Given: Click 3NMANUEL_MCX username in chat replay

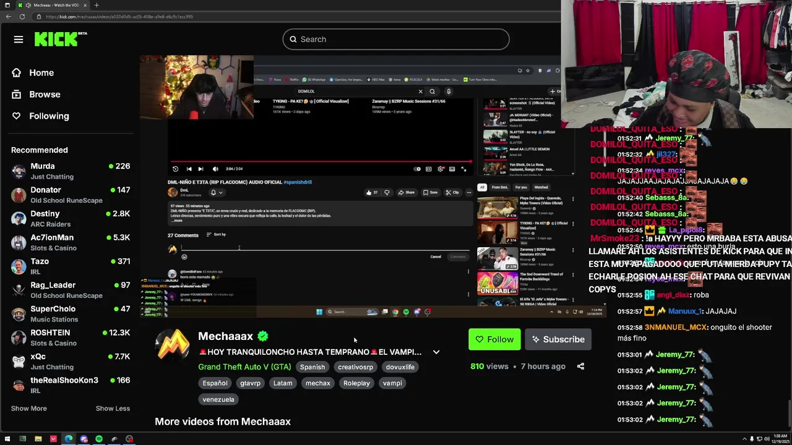Looking at the screenshot, I should 675,328.
